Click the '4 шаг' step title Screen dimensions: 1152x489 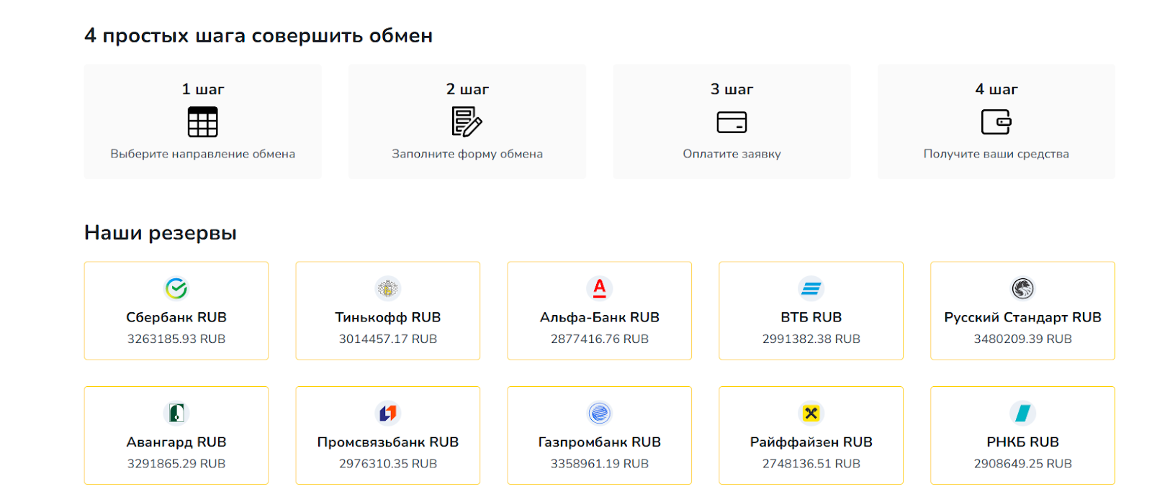(x=996, y=89)
